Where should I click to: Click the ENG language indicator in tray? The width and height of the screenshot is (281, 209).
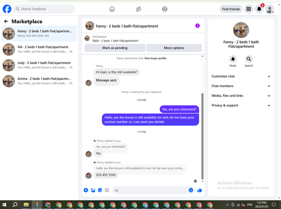(x=250, y=205)
